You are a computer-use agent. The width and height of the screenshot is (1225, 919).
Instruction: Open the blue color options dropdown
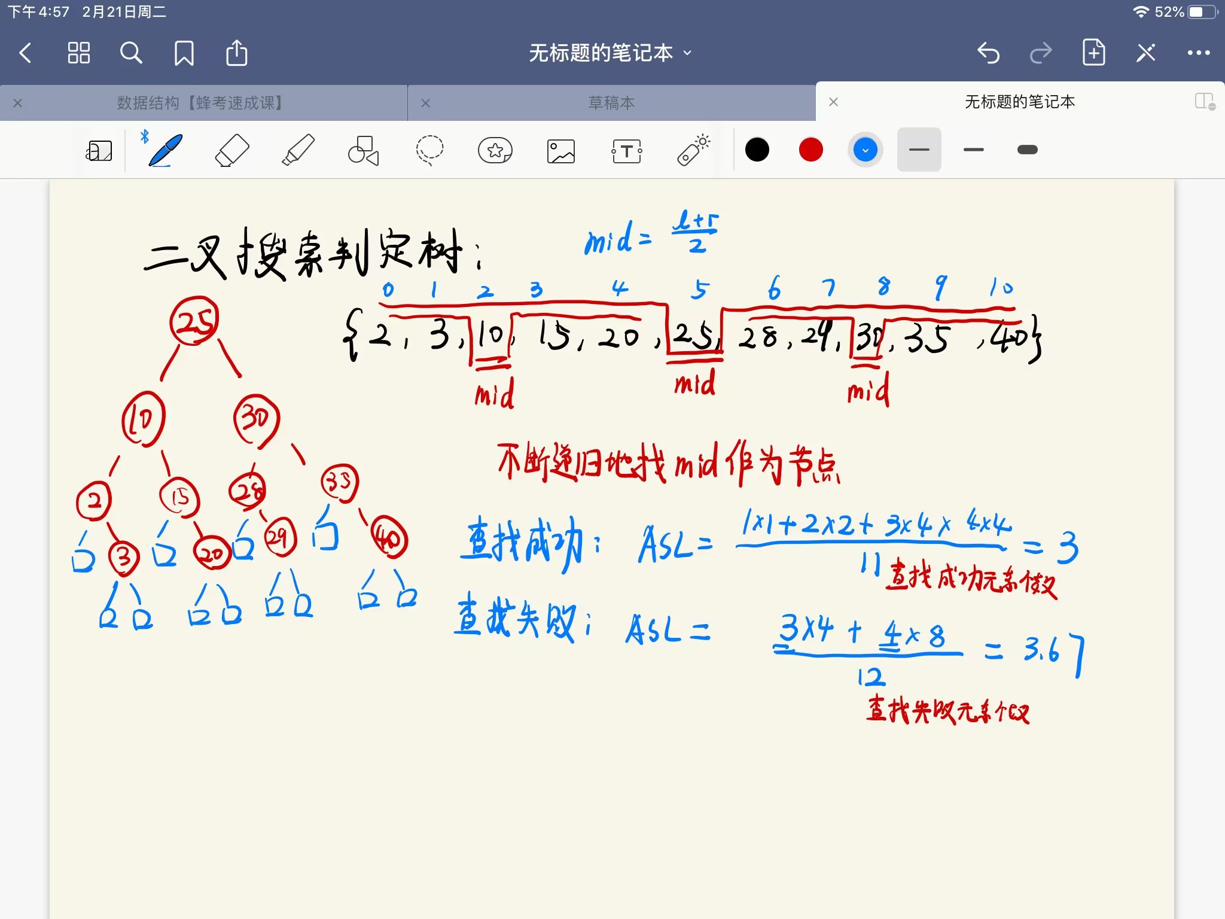[x=865, y=150]
